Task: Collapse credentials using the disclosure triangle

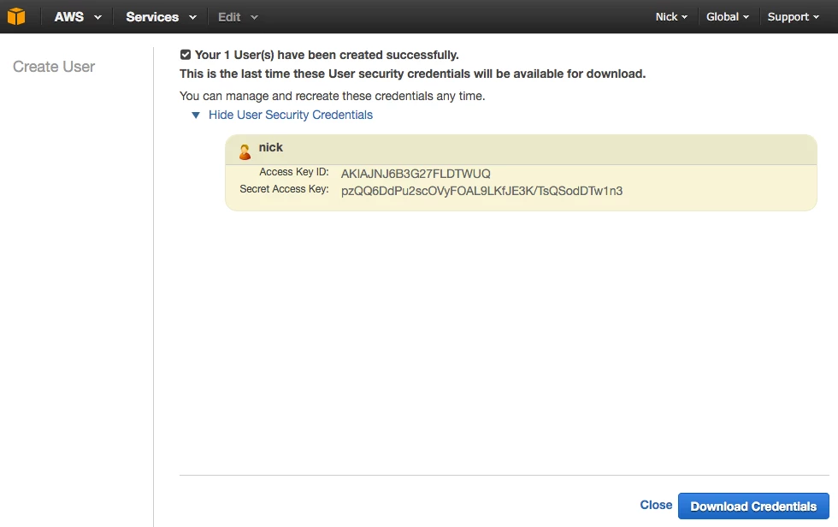Action: (196, 115)
